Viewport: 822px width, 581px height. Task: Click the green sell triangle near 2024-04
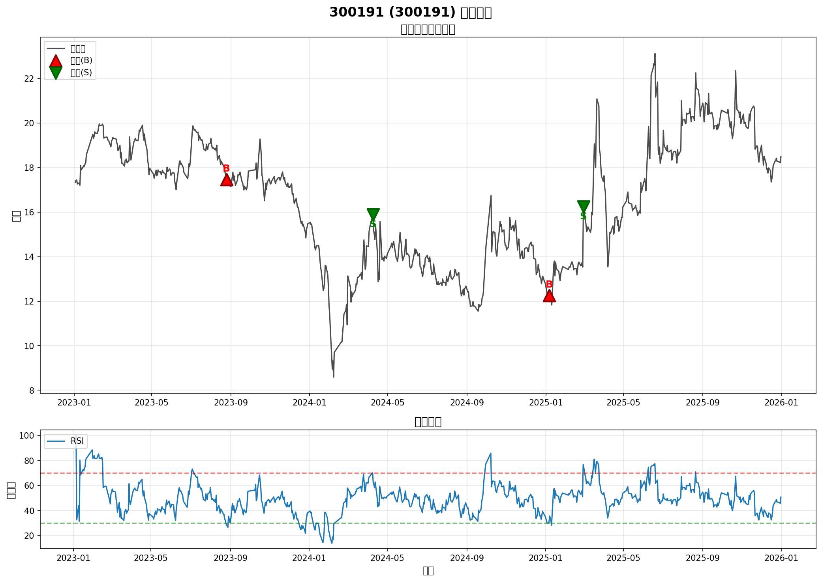(373, 214)
